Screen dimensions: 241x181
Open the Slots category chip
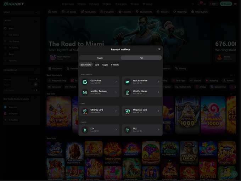tap(52, 12)
